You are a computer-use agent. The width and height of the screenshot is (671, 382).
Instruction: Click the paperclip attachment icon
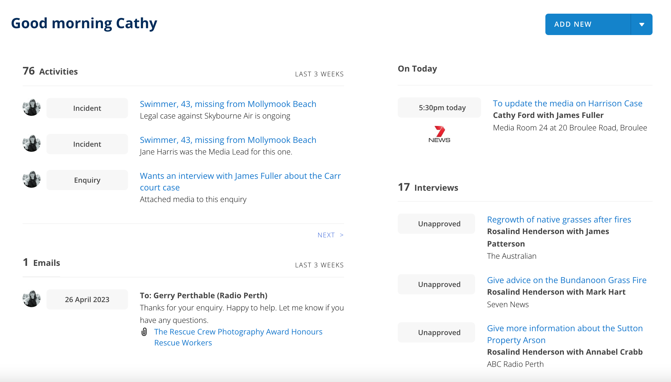click(x=144, y=332)
